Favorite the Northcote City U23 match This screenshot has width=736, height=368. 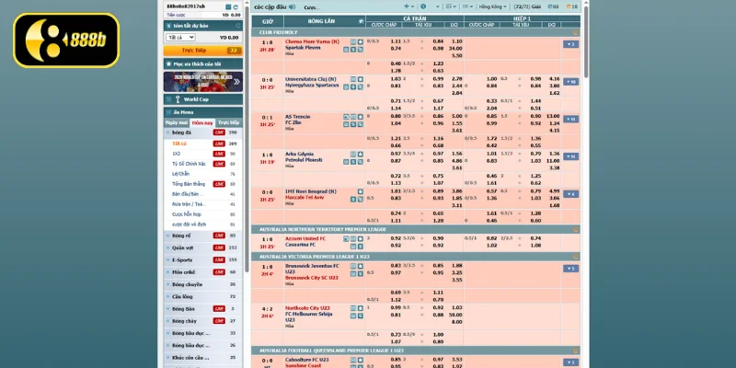[x=361, y=308]
